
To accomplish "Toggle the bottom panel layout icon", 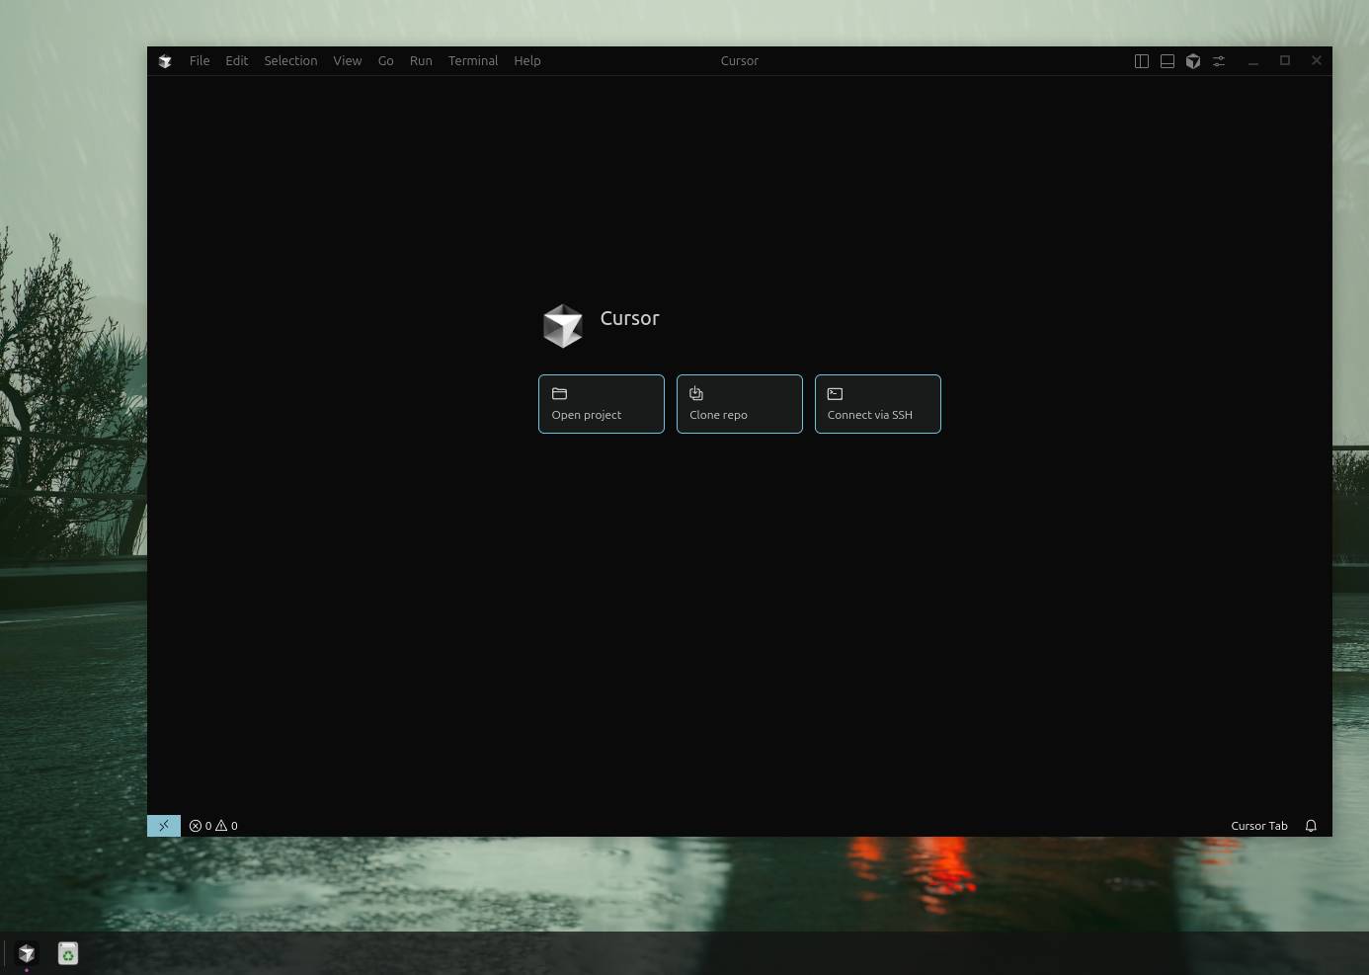I will 1168,61.
